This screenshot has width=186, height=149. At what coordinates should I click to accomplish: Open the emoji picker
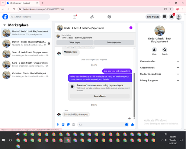126,124
